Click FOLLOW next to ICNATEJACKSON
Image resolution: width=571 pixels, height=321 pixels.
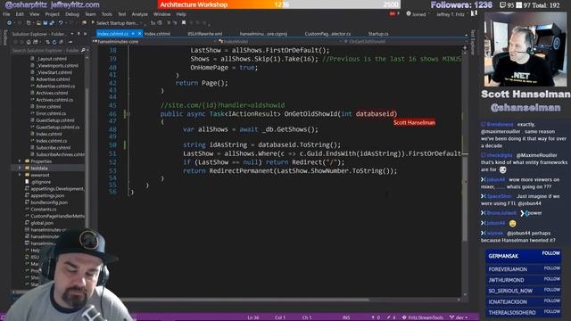click(x=551, y=300)
